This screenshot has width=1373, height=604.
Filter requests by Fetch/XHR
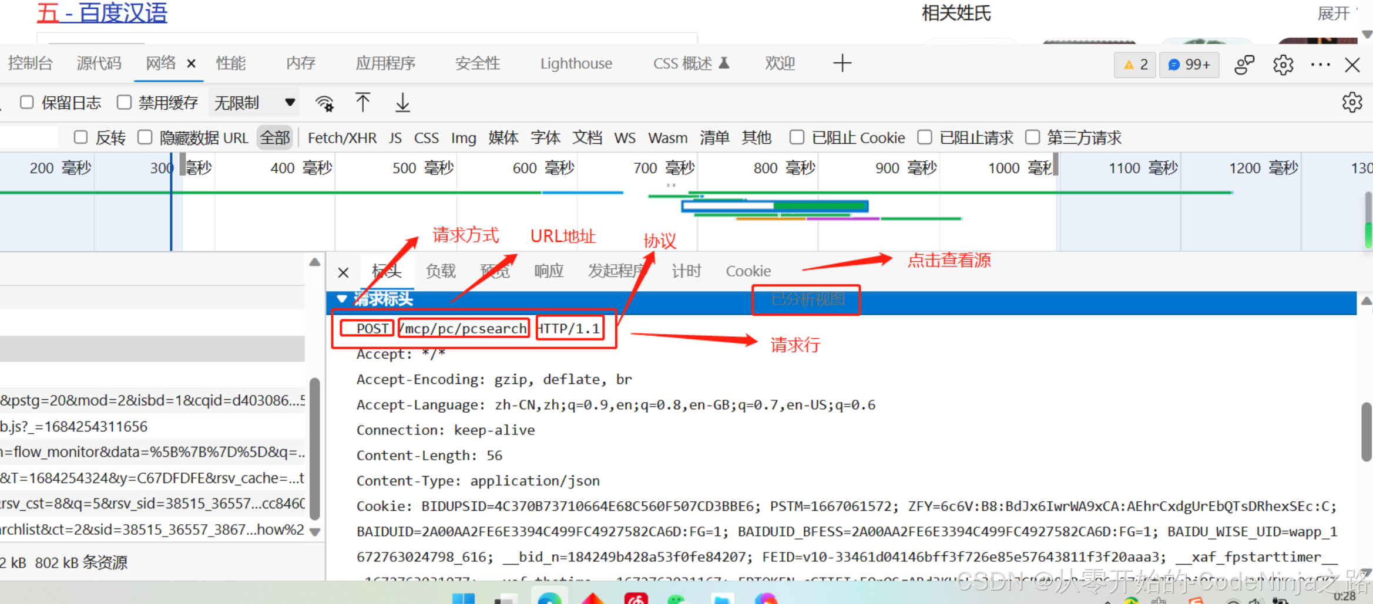pos(342,138)
